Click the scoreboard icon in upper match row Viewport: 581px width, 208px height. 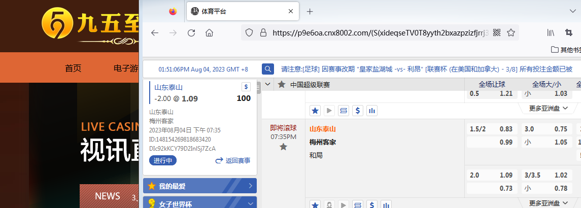[x=344, y=110]
